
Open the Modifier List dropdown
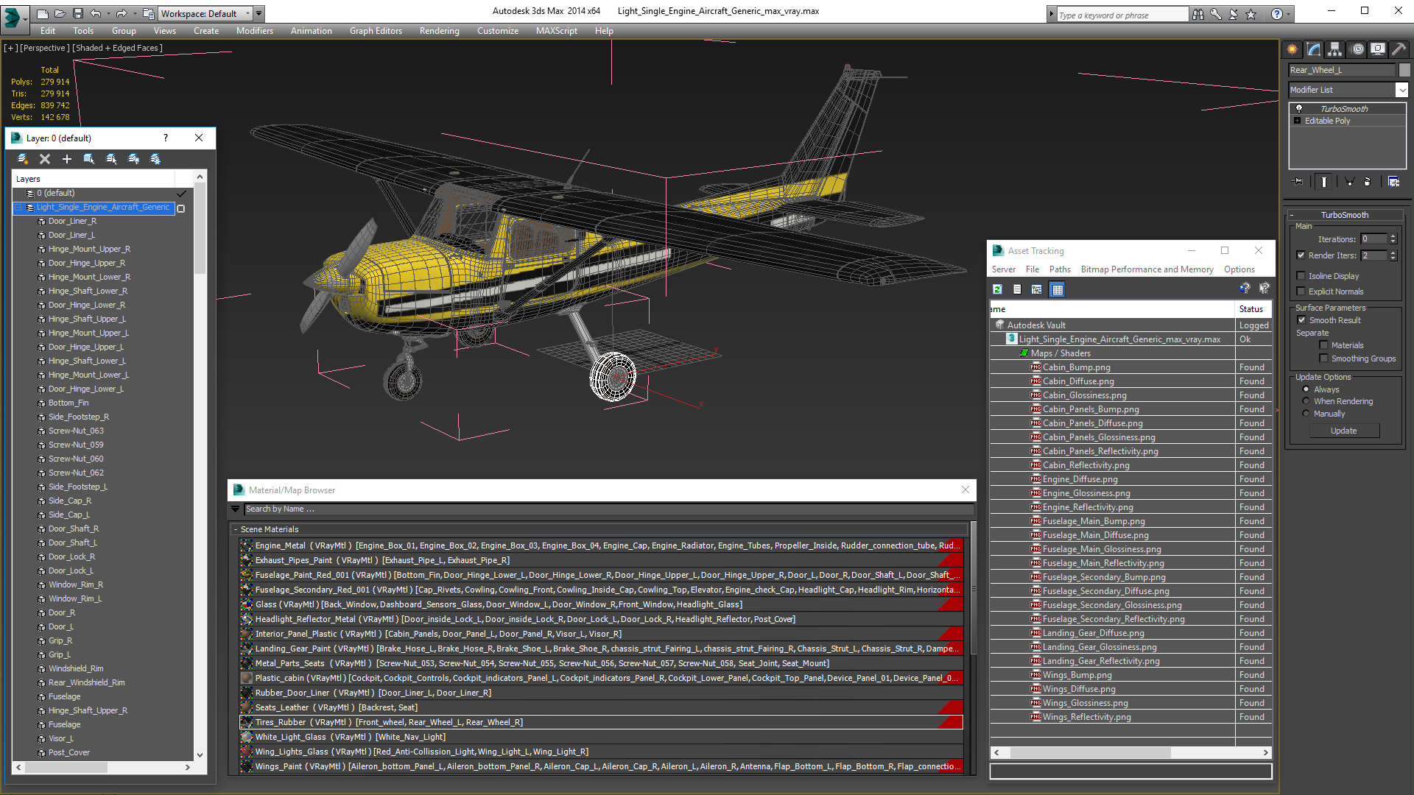1401,90
